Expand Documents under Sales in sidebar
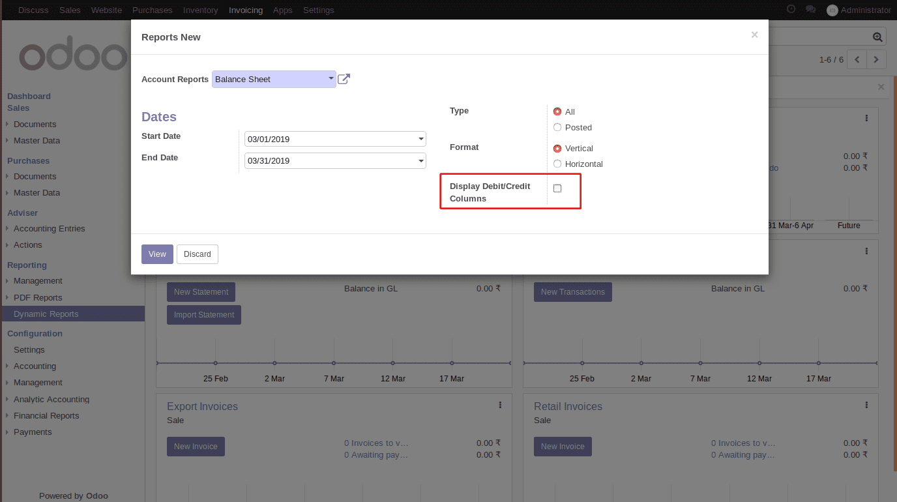 [35, 124]
